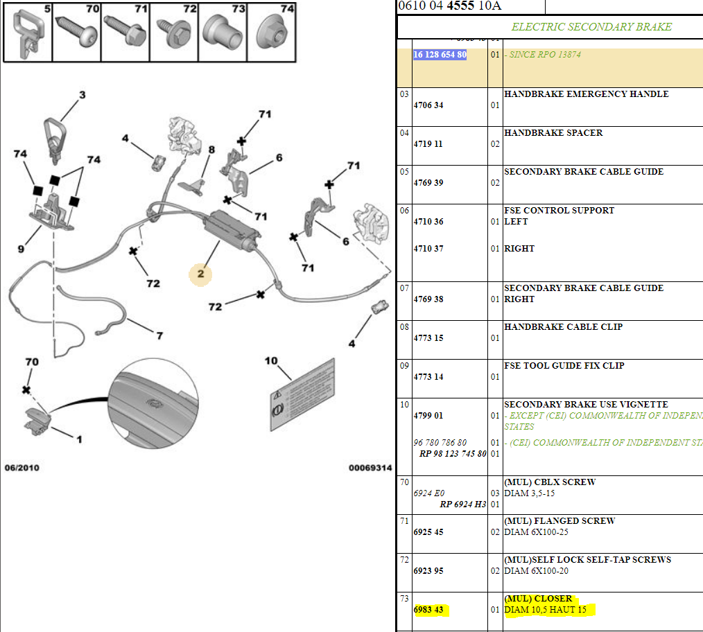Click FSE CONTROL SUPPORT description
The height and width of the screenshot is (632, 703).
[x=559, y=210]
